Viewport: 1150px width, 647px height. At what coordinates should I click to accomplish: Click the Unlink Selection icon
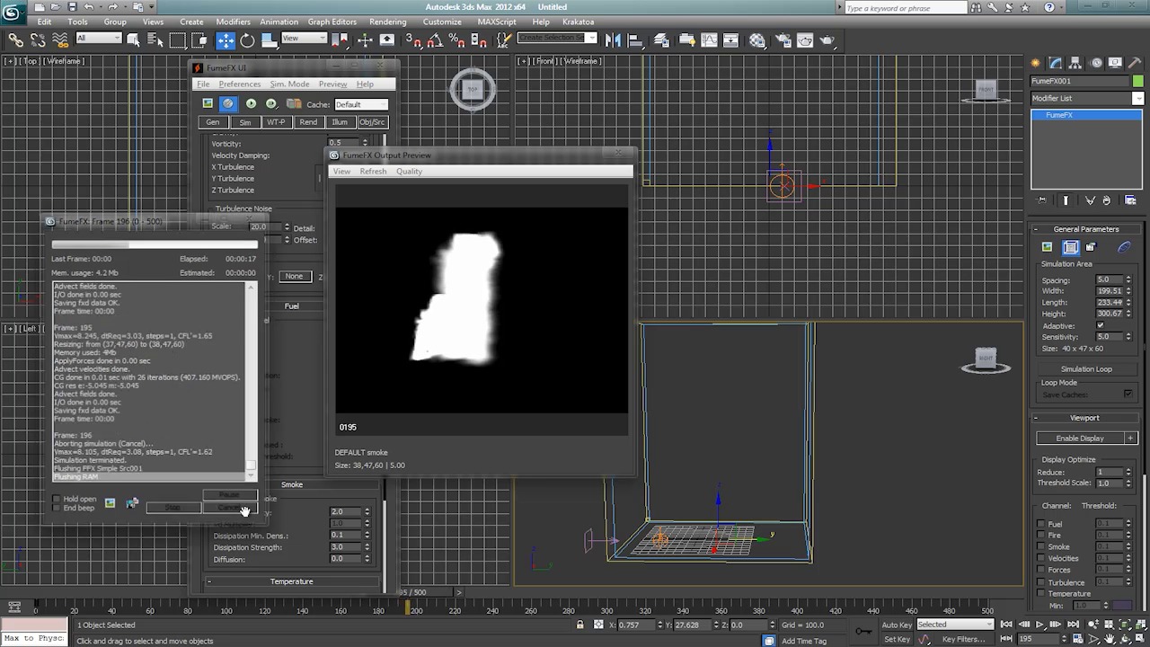pyautogui.click(x=38, y=40)
